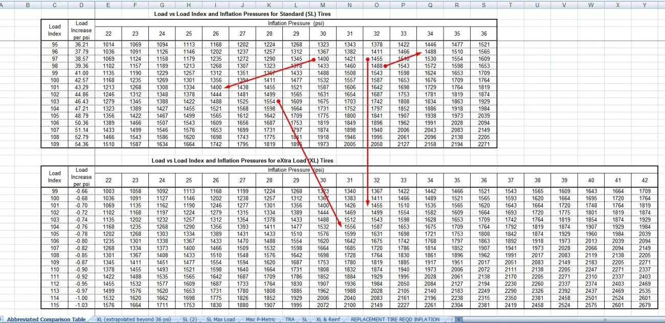Click load index 98 row label in SL table

(55, 66)
